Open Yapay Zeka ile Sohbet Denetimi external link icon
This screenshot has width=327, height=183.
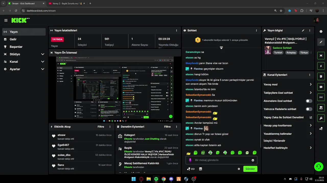click(311, 117)
